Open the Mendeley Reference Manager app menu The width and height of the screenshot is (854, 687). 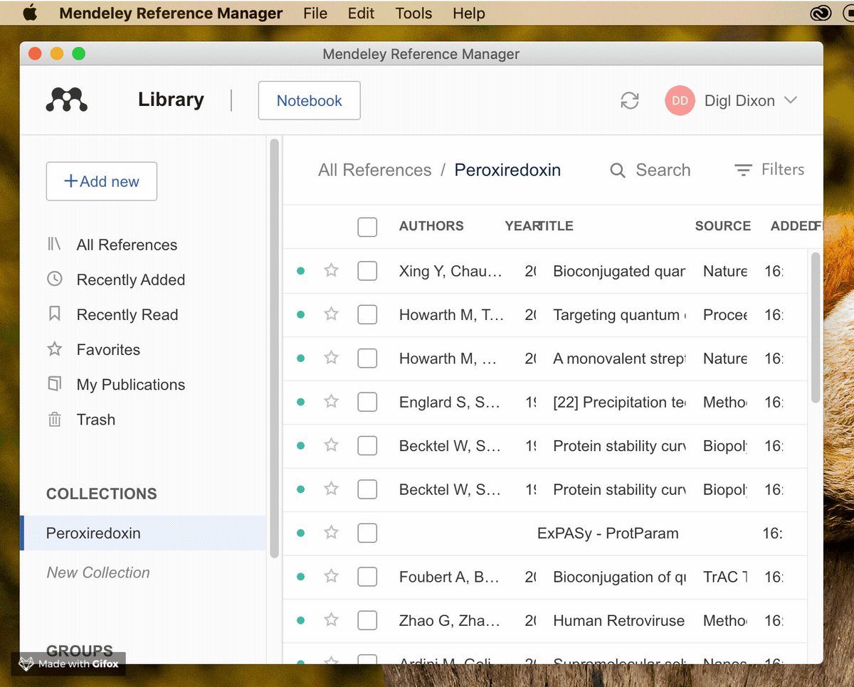(x=171, y=13)
